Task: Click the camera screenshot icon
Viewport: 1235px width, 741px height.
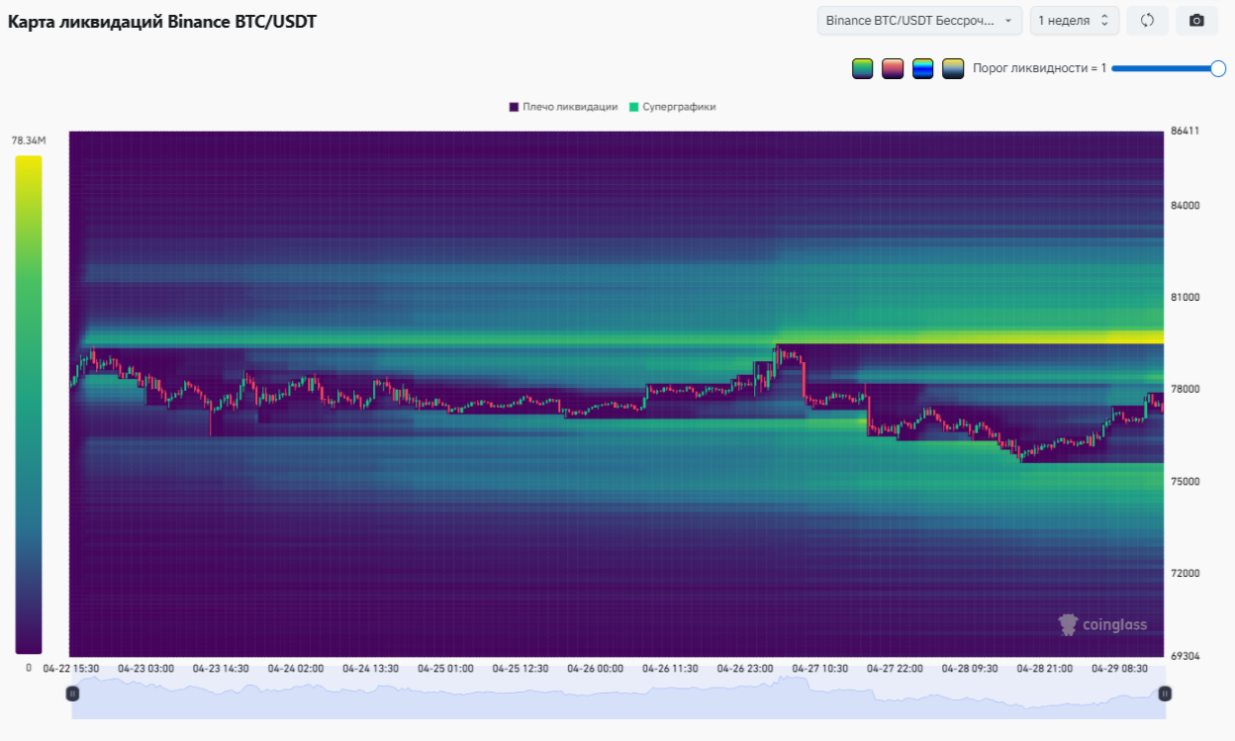Action: [1196, 21]
